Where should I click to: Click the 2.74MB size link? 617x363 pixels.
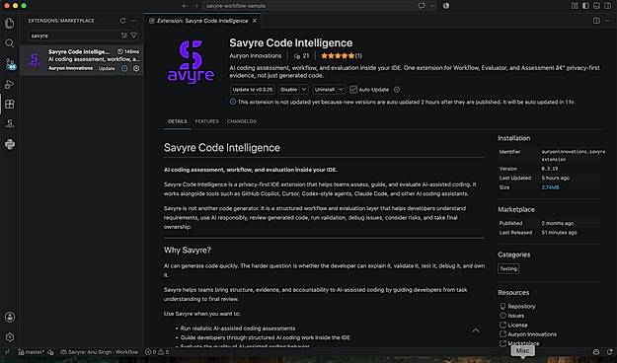(x=550, y=187)
